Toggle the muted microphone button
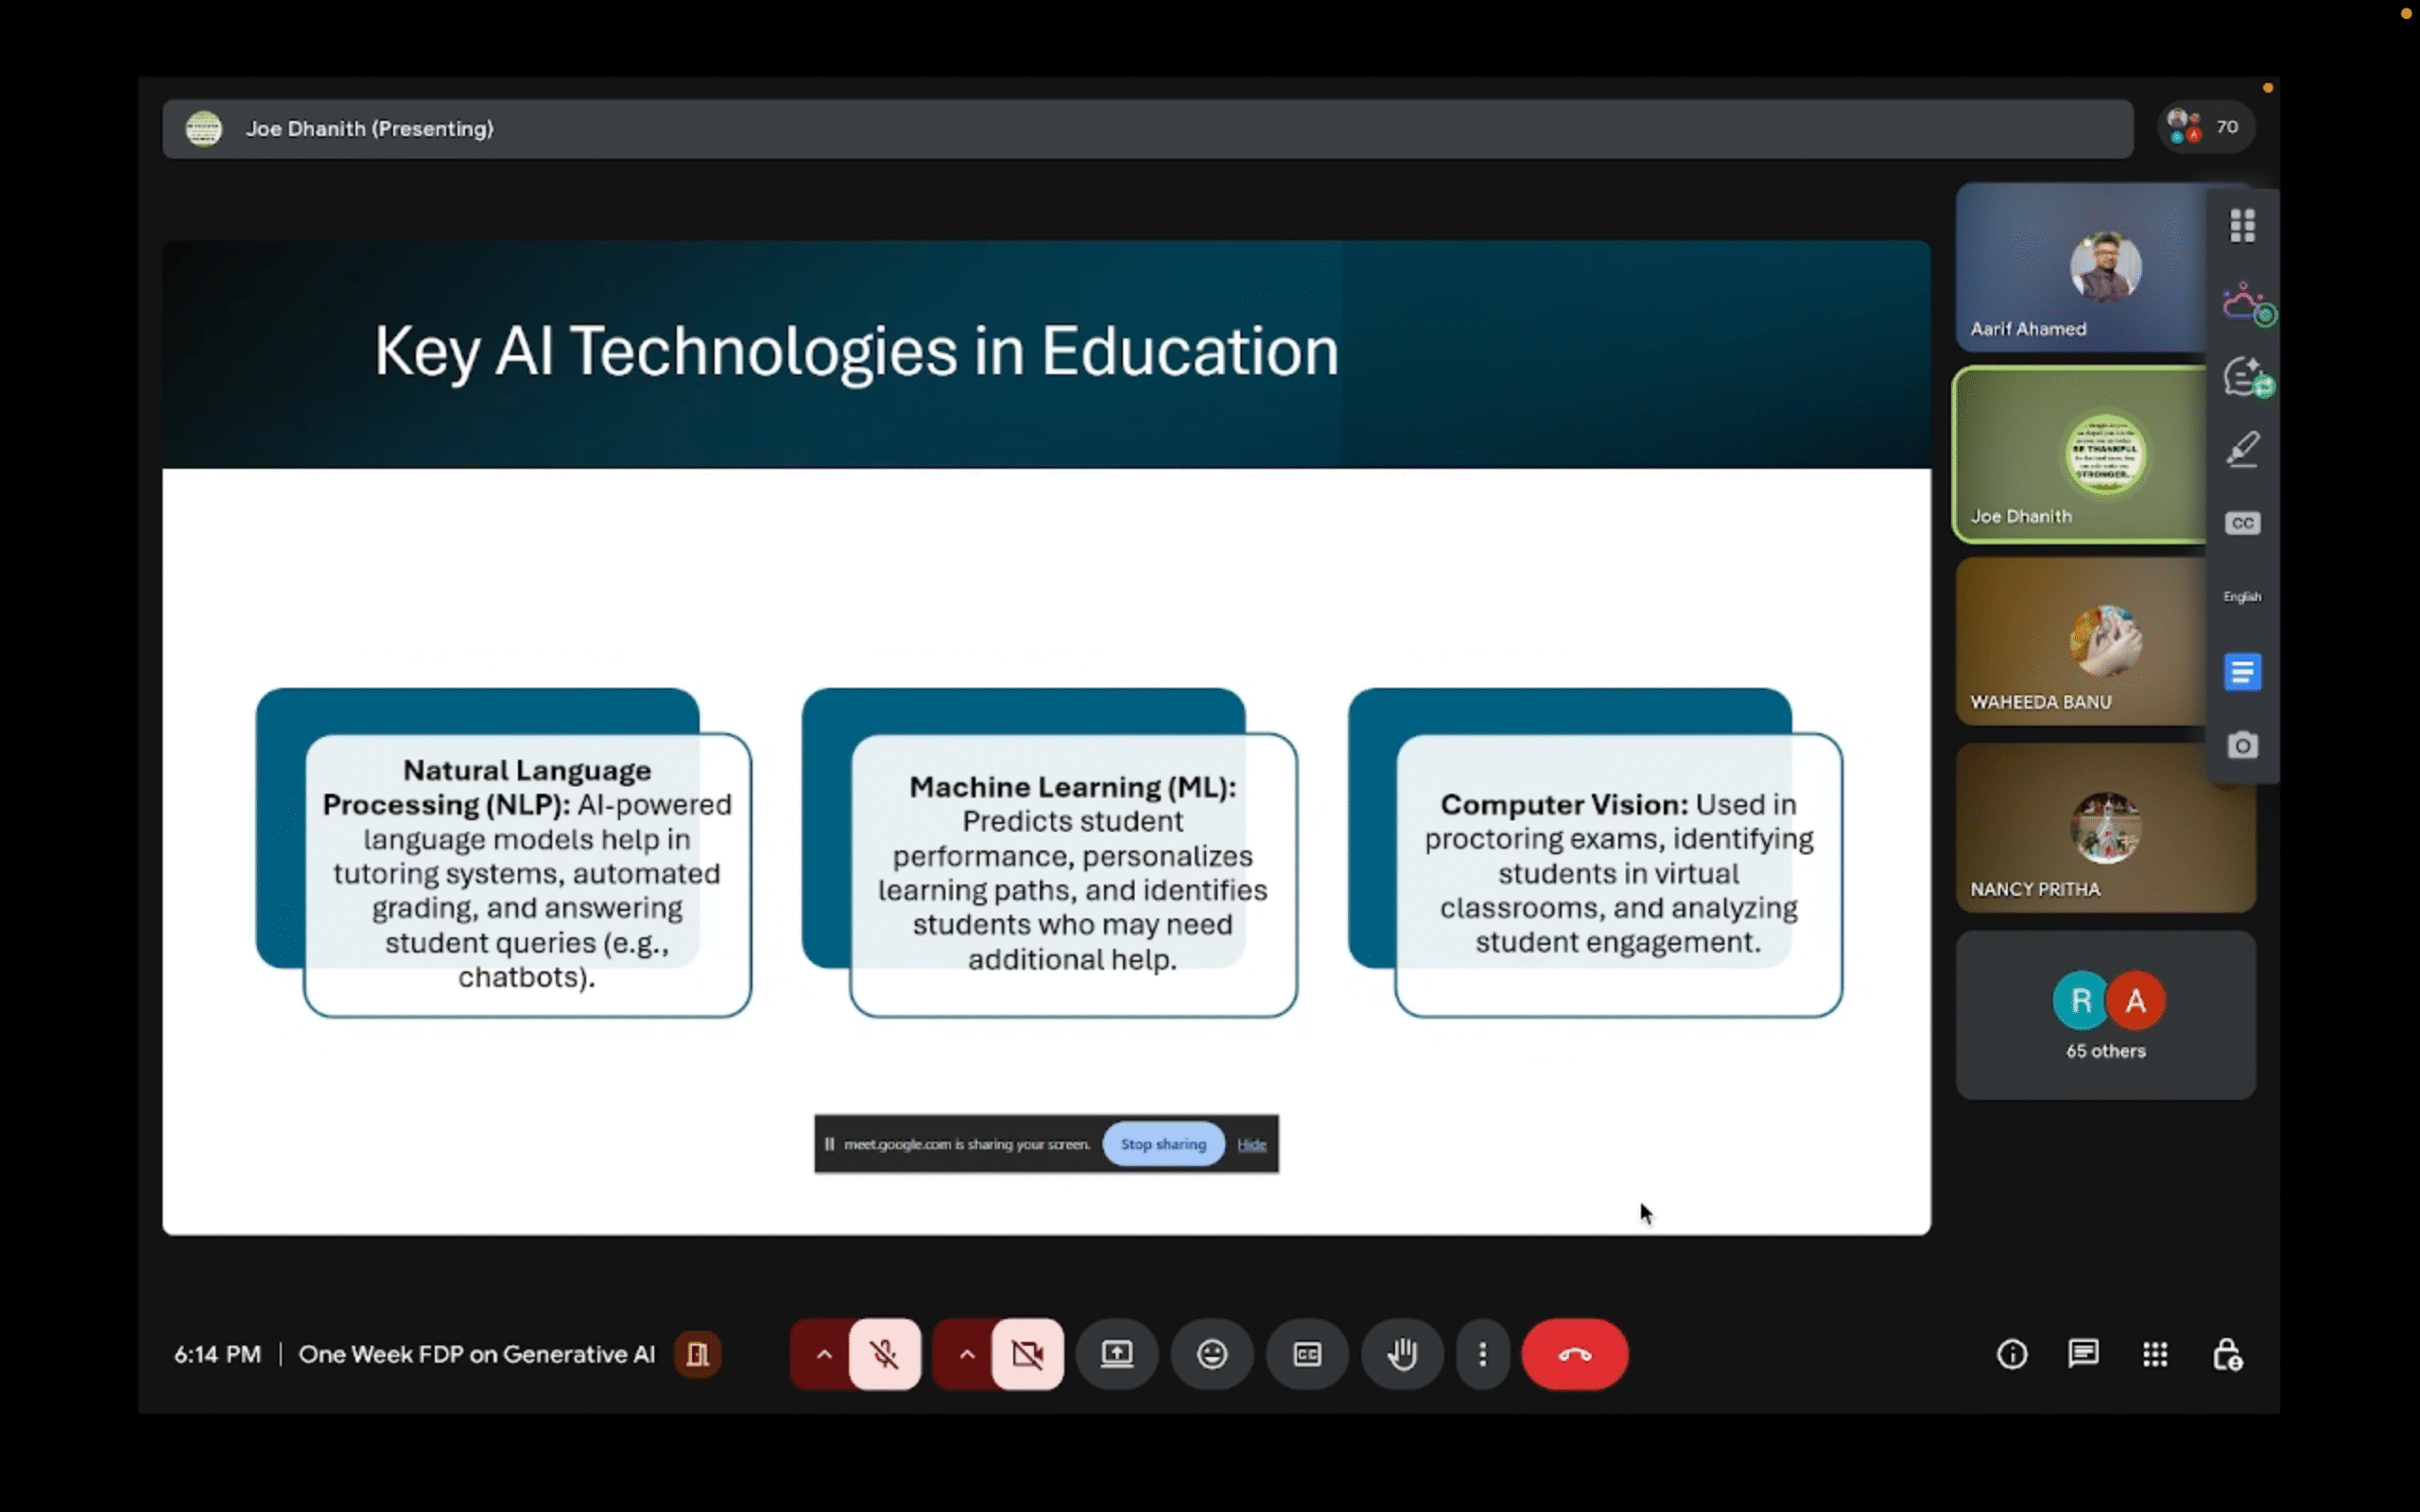The width and height of the screenshot is (2420, 1512). click(x=884, y=1354)
